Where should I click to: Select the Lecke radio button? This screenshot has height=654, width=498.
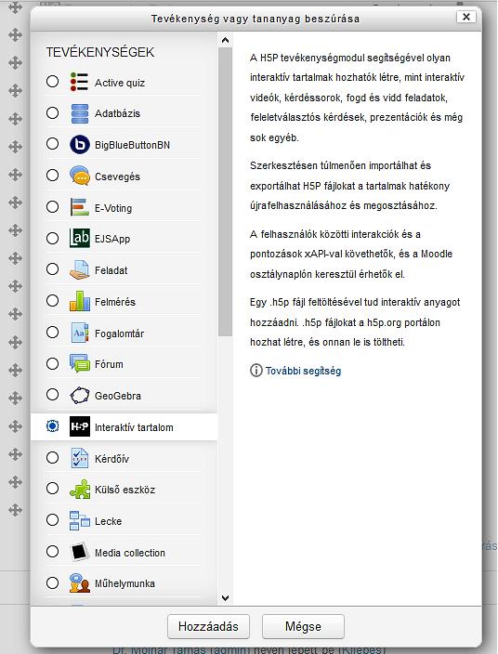[53, 519]
